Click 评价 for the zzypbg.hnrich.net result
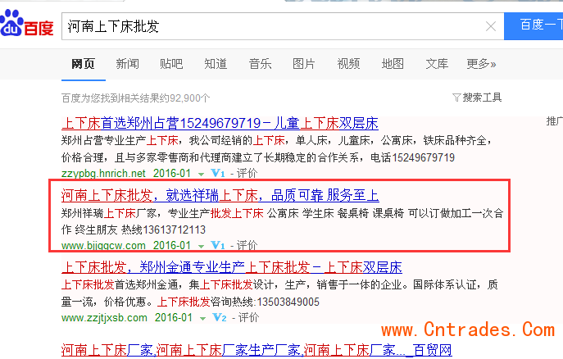 [x=247, y=174]
